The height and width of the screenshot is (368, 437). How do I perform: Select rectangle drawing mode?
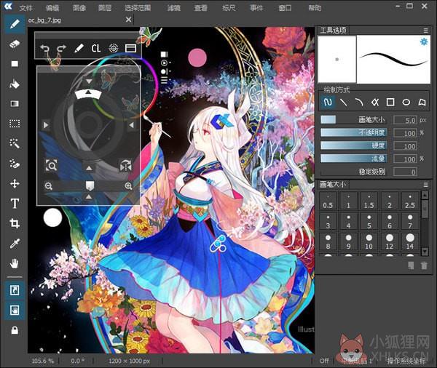click(390, 102)
